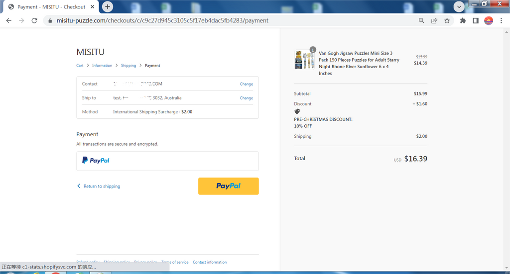Click the padlock site info icon
Viewport: 510px width, 274px height.
tap(50, 20)
